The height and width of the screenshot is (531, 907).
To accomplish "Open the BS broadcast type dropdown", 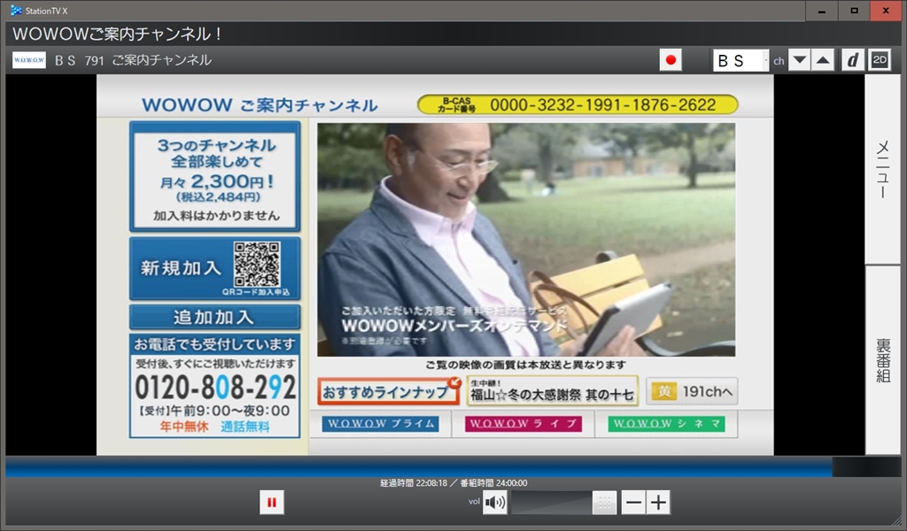I will pos(740,60).
